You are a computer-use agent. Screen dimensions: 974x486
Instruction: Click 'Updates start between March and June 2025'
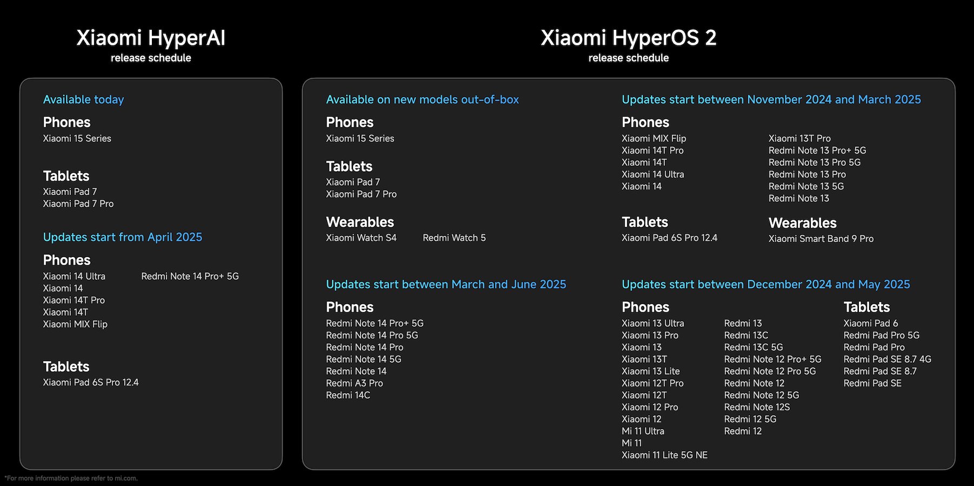(x=446, y=284)
